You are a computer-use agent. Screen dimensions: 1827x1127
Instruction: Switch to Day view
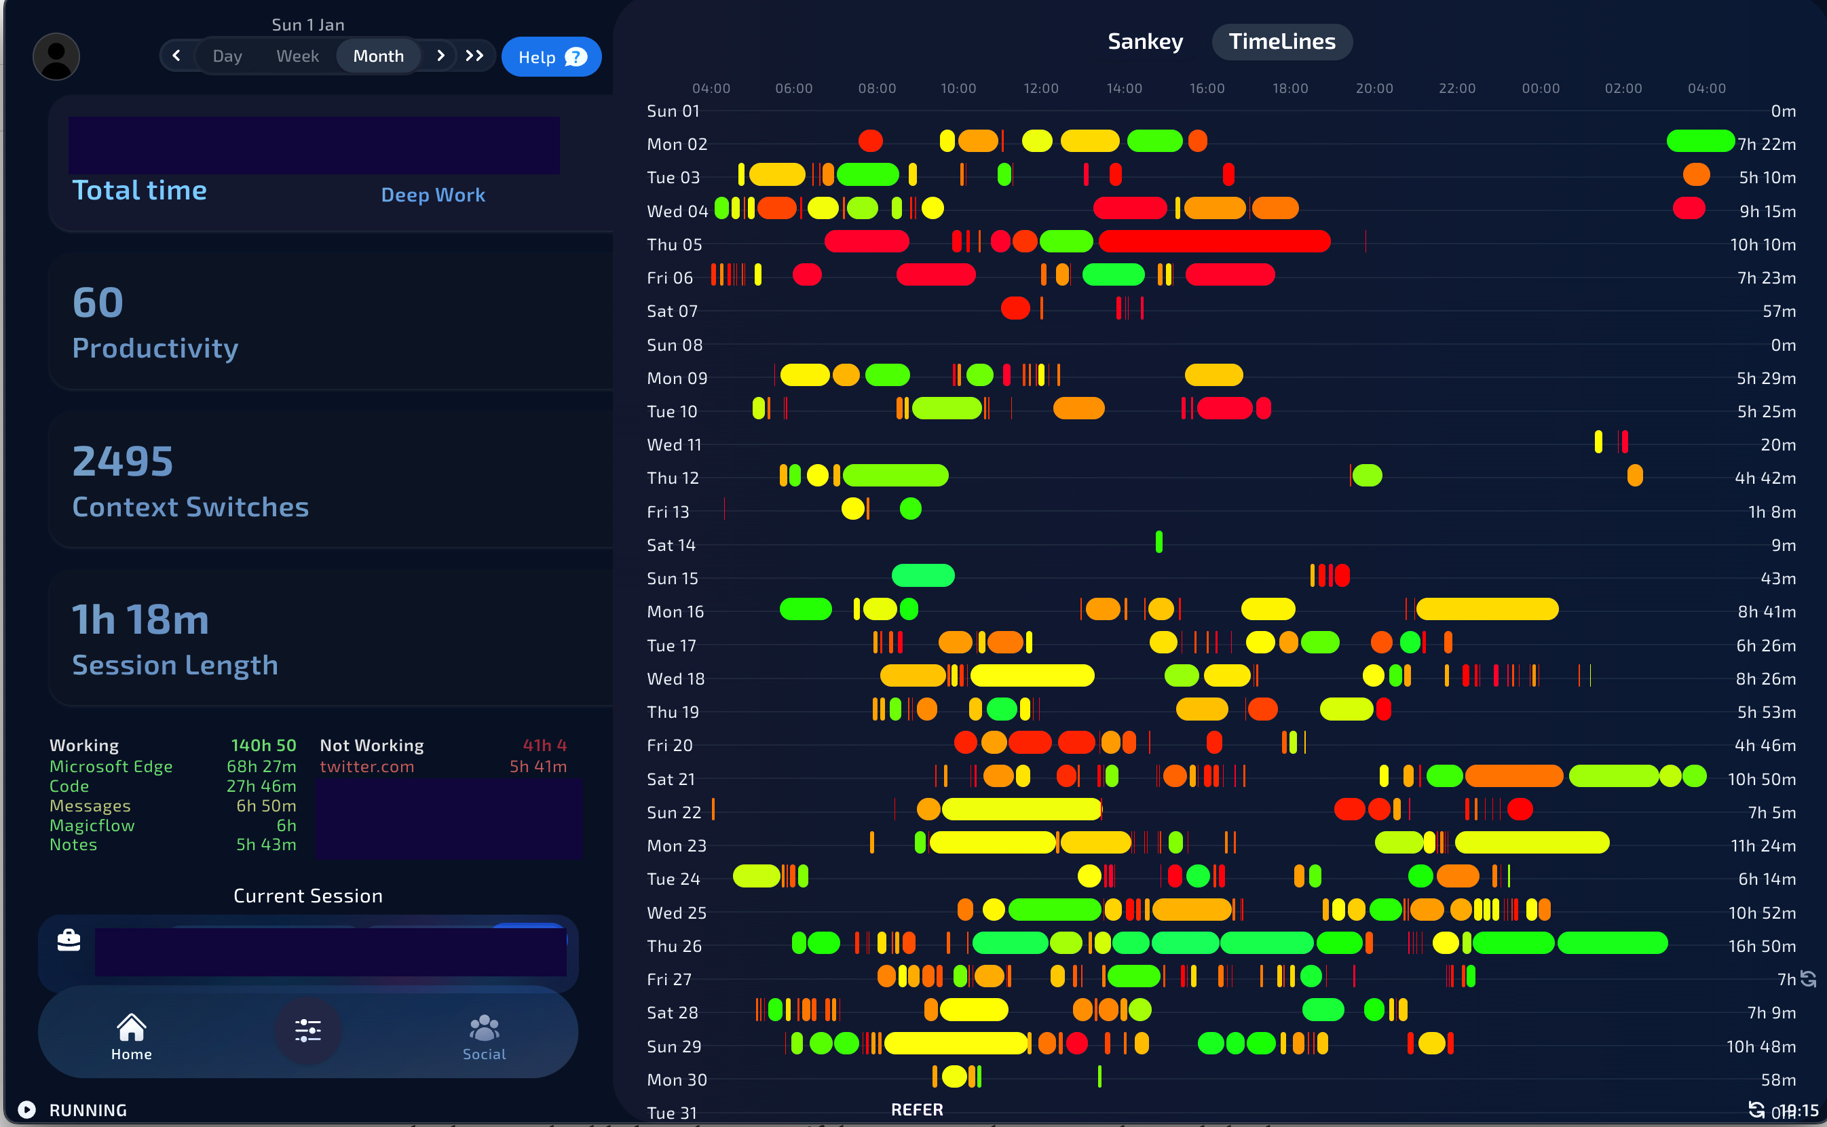(x=227, y=56)
